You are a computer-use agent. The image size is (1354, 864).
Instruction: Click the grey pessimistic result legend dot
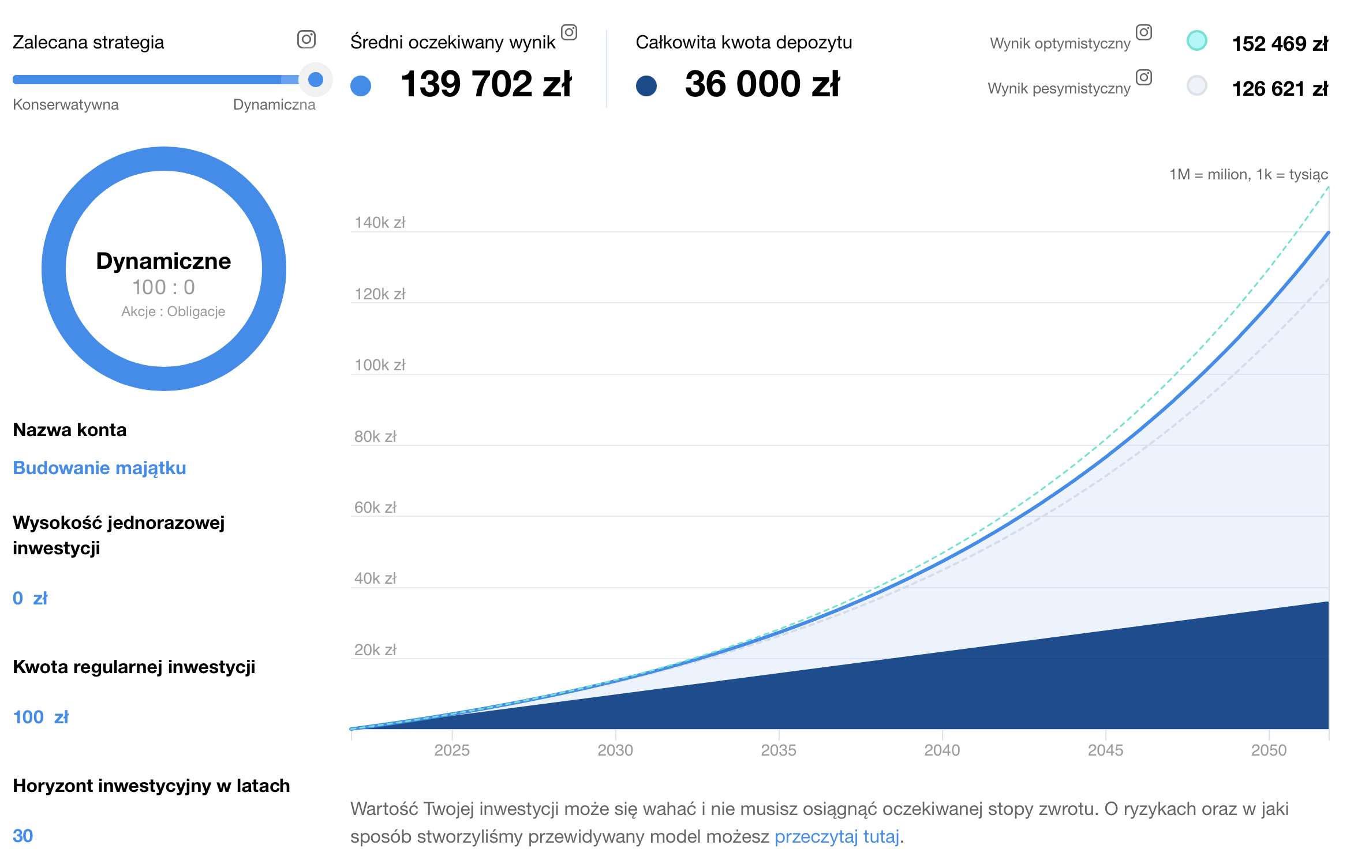pyautogui.click(x=1196, y=85)
